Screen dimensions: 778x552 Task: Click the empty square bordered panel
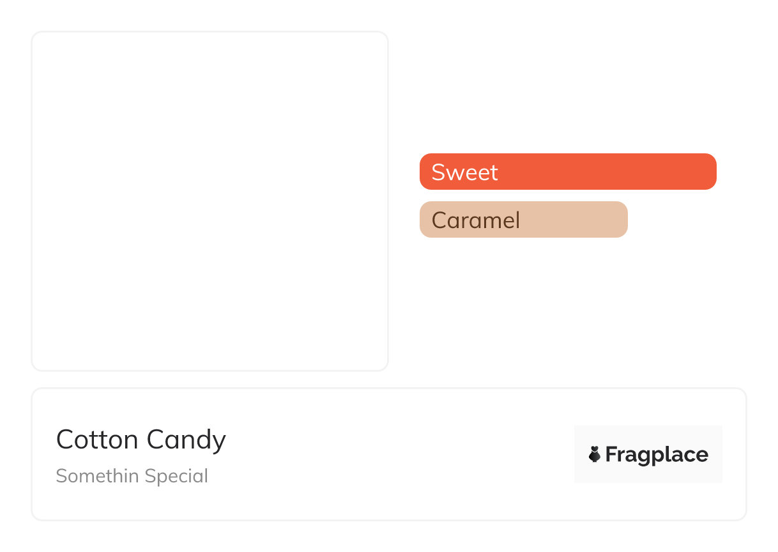pyautogui.click(x=210, y=287)
